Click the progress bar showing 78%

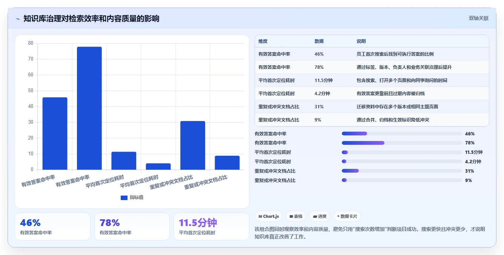coord(402,143)
